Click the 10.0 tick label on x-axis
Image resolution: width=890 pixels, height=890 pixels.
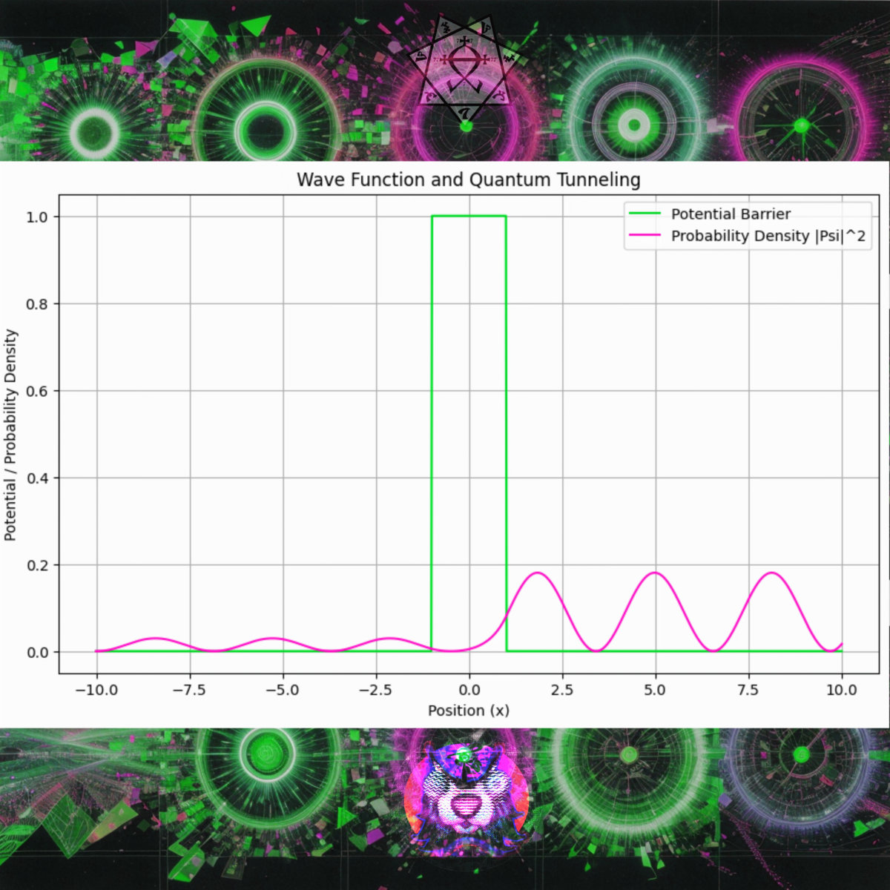click(841, 690)
